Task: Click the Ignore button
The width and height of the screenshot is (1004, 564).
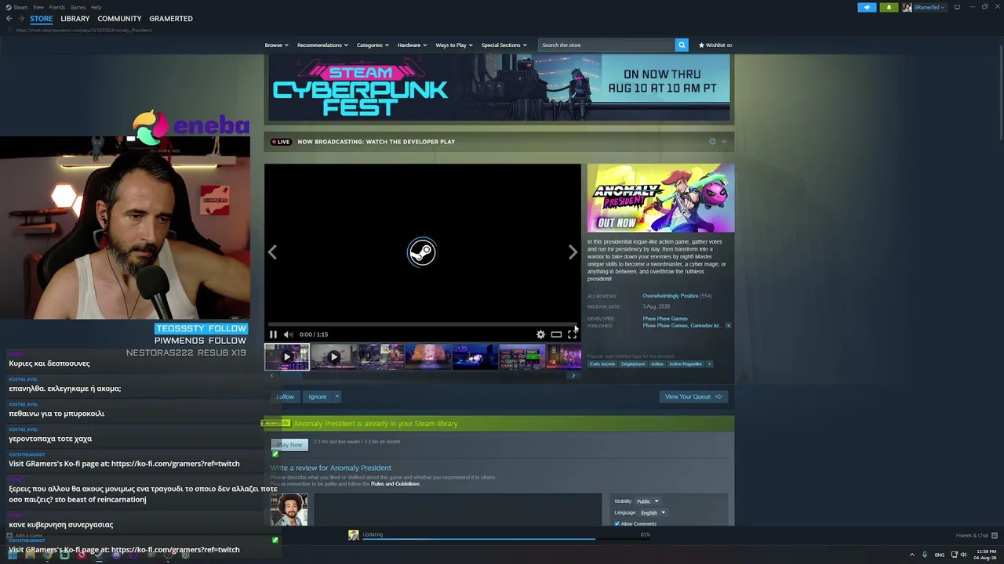Action: point(318,396)
